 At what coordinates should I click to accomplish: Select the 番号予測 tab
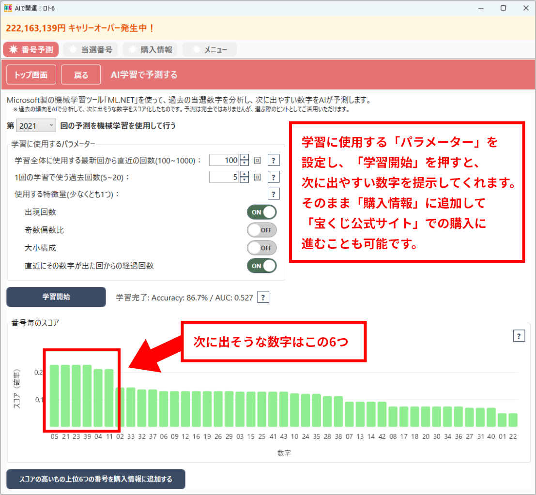[x=31, y=49]
